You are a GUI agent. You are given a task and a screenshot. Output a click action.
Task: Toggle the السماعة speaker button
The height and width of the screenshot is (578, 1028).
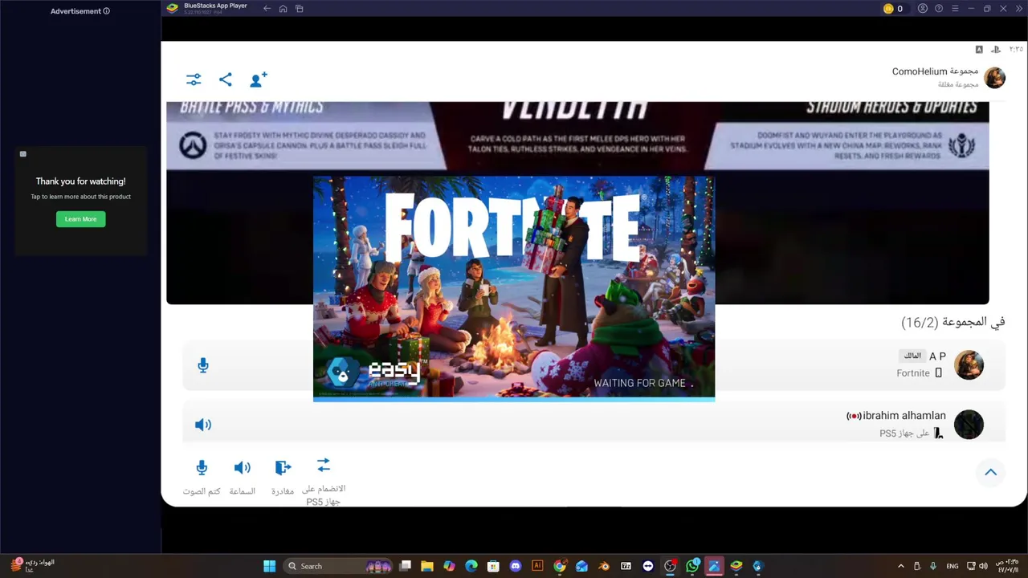(x=242, y=477)
